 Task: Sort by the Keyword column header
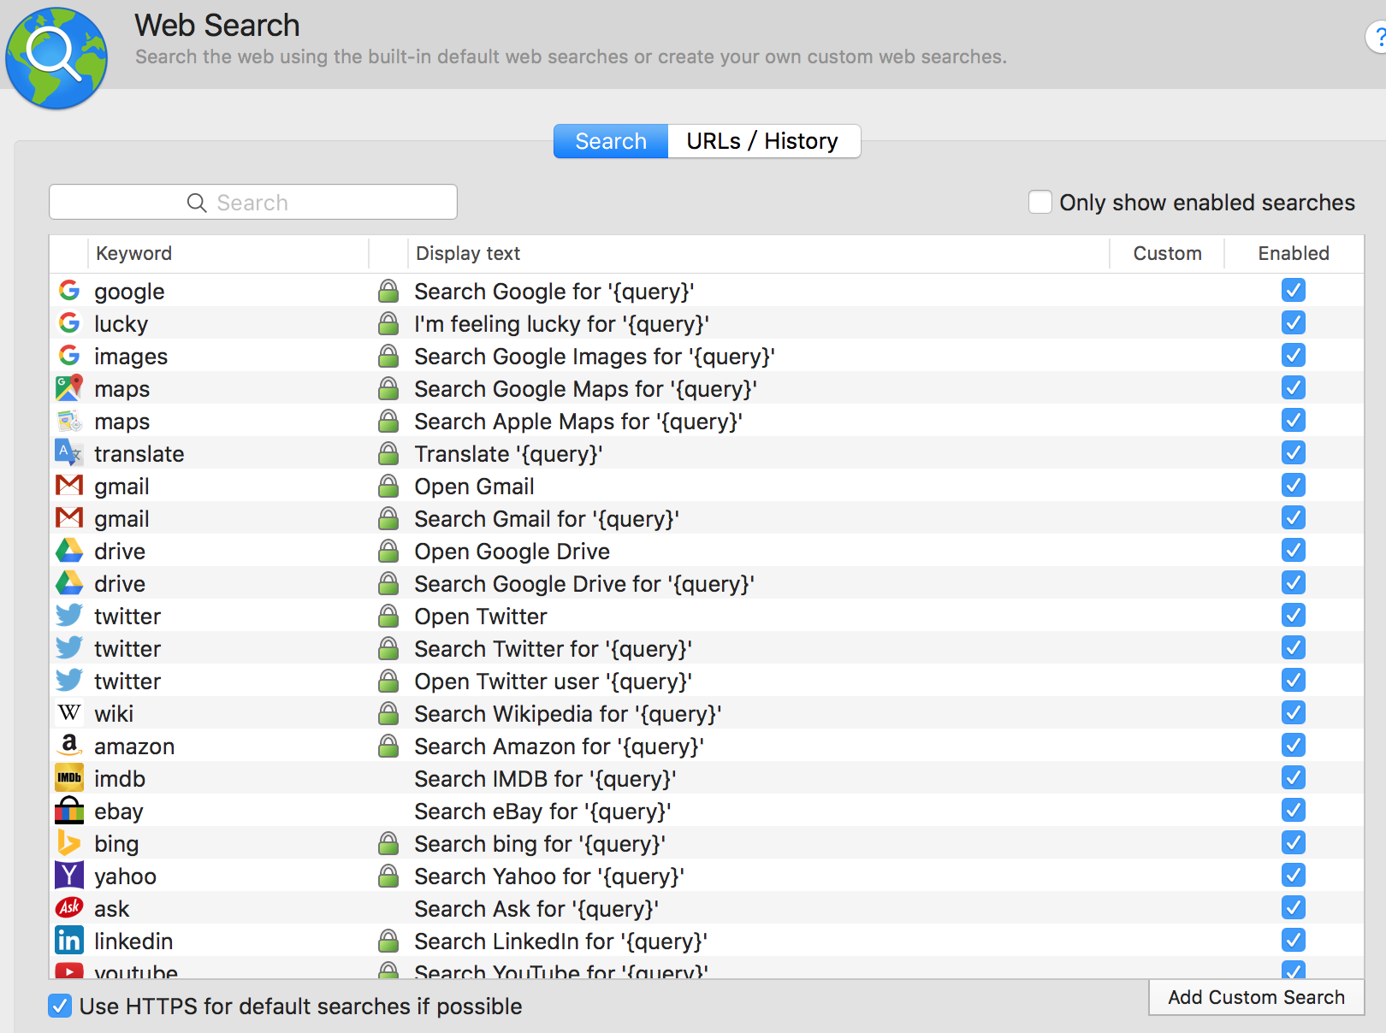(134, 253)
